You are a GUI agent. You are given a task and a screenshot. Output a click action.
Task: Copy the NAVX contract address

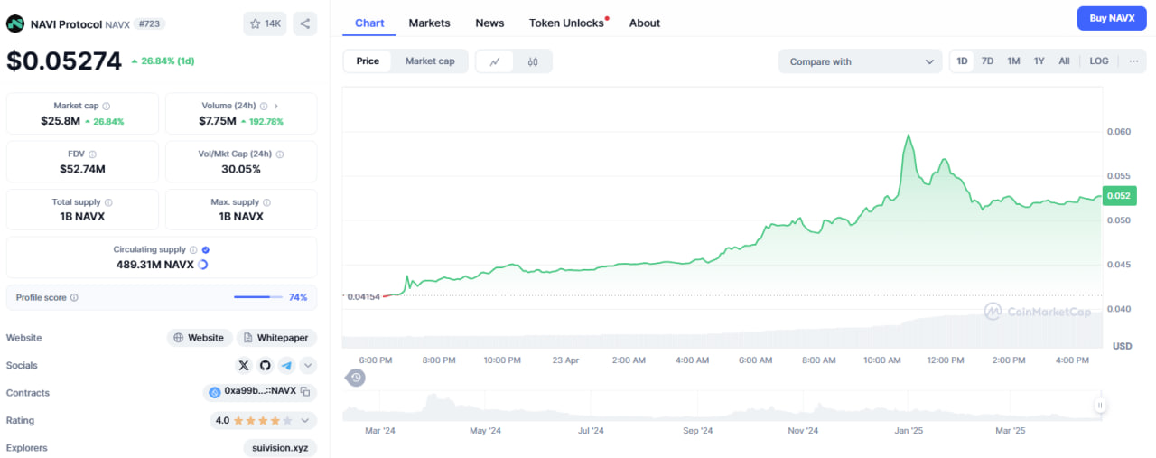pyautogui.click(x=305, y=392)
